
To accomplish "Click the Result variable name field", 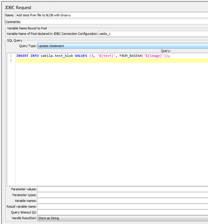I will point(123,207).
